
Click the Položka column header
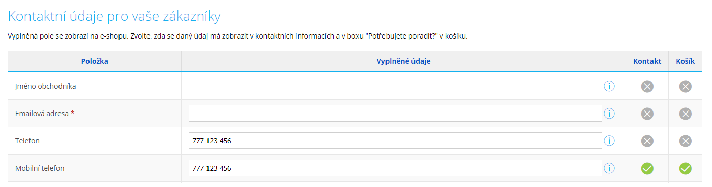[95, 61]
